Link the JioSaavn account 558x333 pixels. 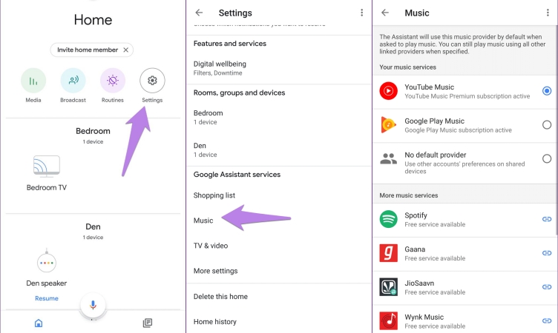(547, 287)
